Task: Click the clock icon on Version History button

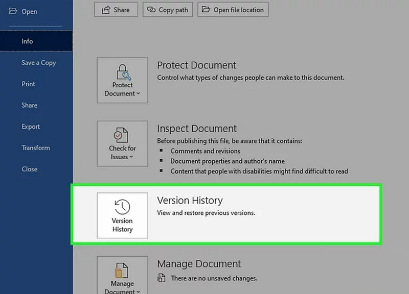Action: (122, 207)
